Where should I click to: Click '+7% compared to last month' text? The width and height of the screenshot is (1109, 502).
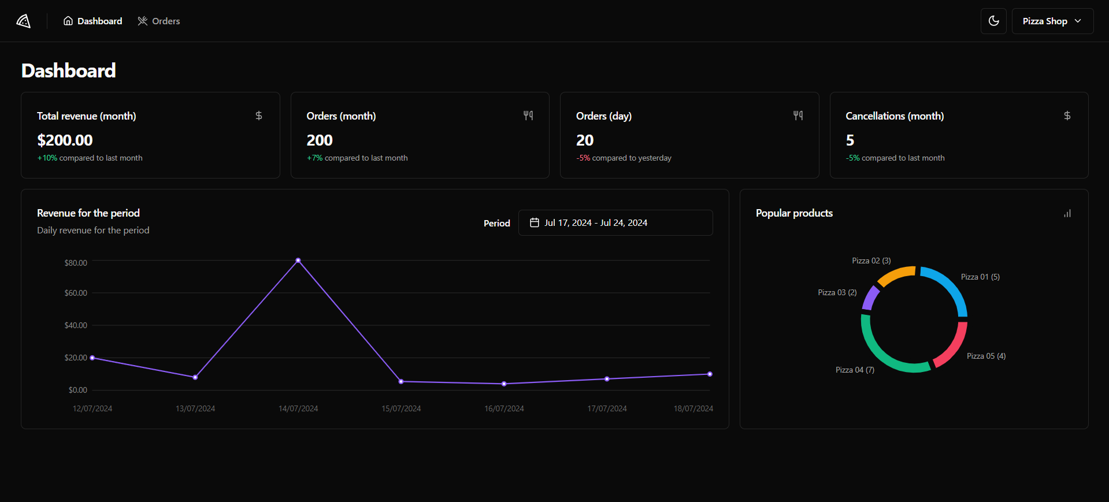357,158
